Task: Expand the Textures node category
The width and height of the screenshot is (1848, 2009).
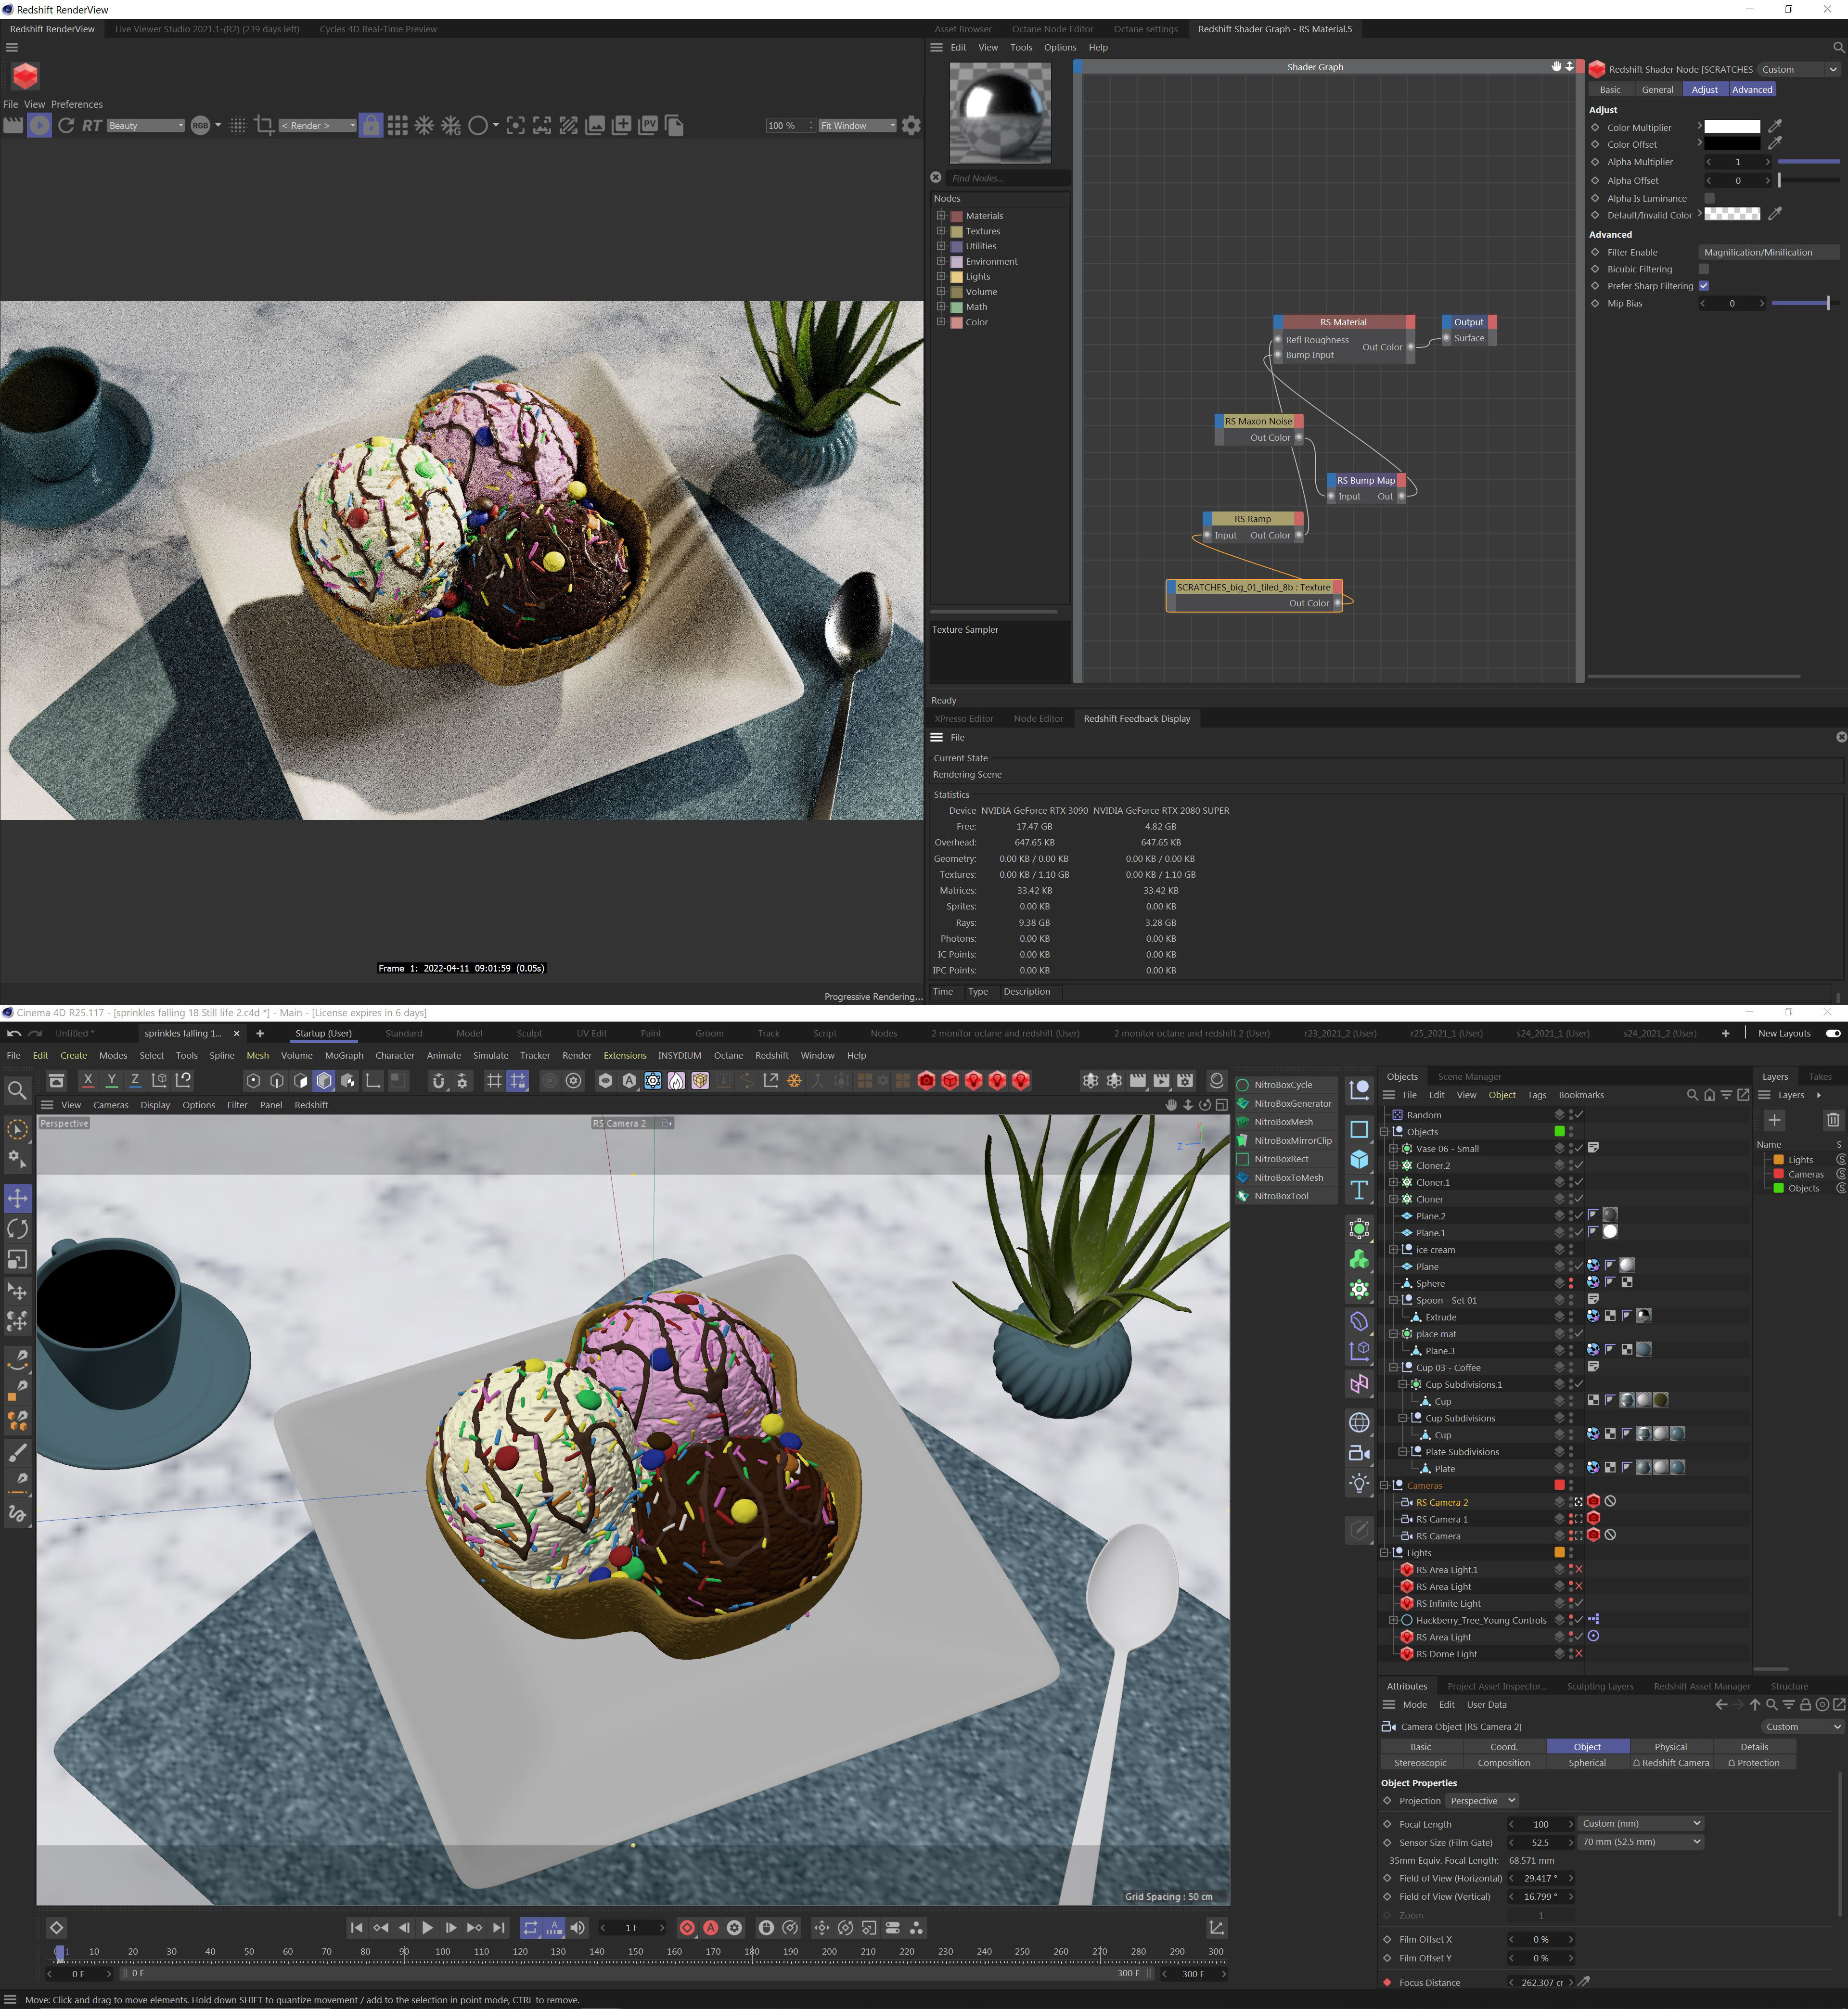Action: 941,231
